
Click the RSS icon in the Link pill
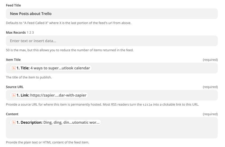14,95
